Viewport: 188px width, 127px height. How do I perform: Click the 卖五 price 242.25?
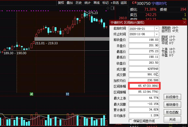coord(151,15)
